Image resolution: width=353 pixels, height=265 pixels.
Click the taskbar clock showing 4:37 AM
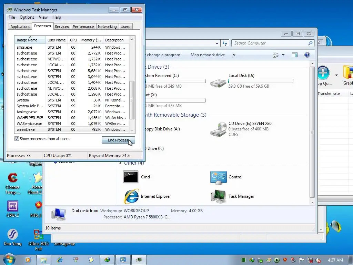coord(335,260)
